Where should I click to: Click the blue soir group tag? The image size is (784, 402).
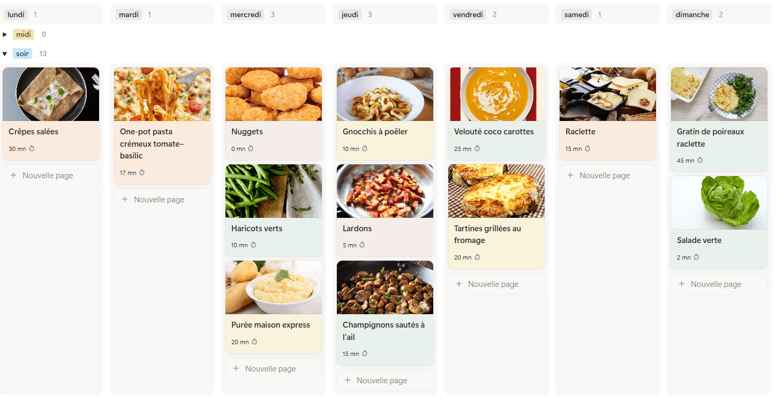pyautogui.click(x=22, y=54)
